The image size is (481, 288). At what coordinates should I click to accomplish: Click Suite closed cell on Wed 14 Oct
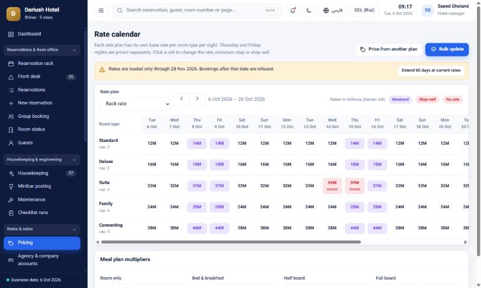point(332,186)
